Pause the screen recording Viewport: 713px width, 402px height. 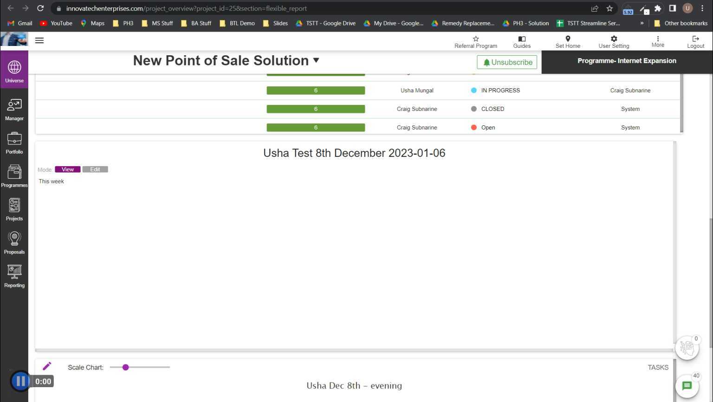[x=20, y=382]
